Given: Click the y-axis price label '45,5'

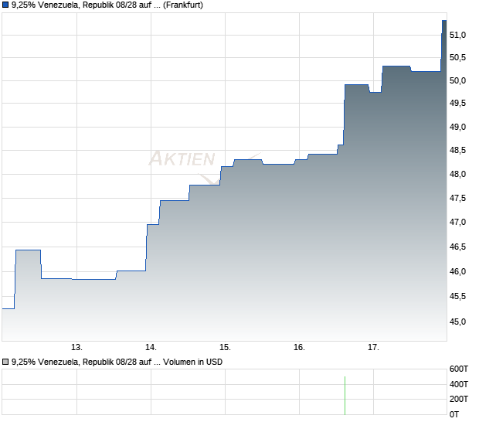Looking at the screenshot, I should point(457,297).
